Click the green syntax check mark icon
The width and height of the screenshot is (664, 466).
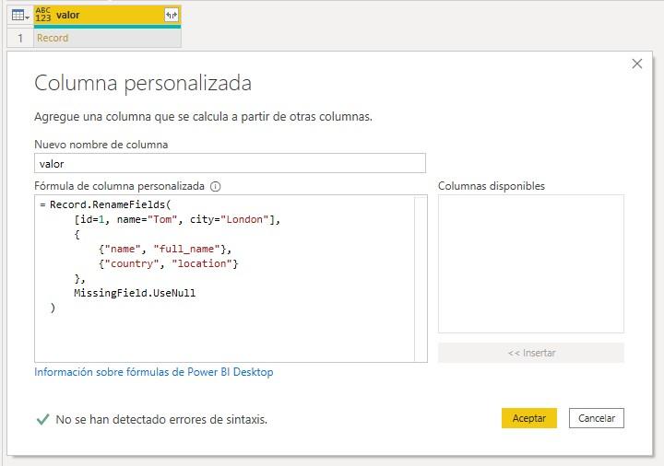pos(42,419)
